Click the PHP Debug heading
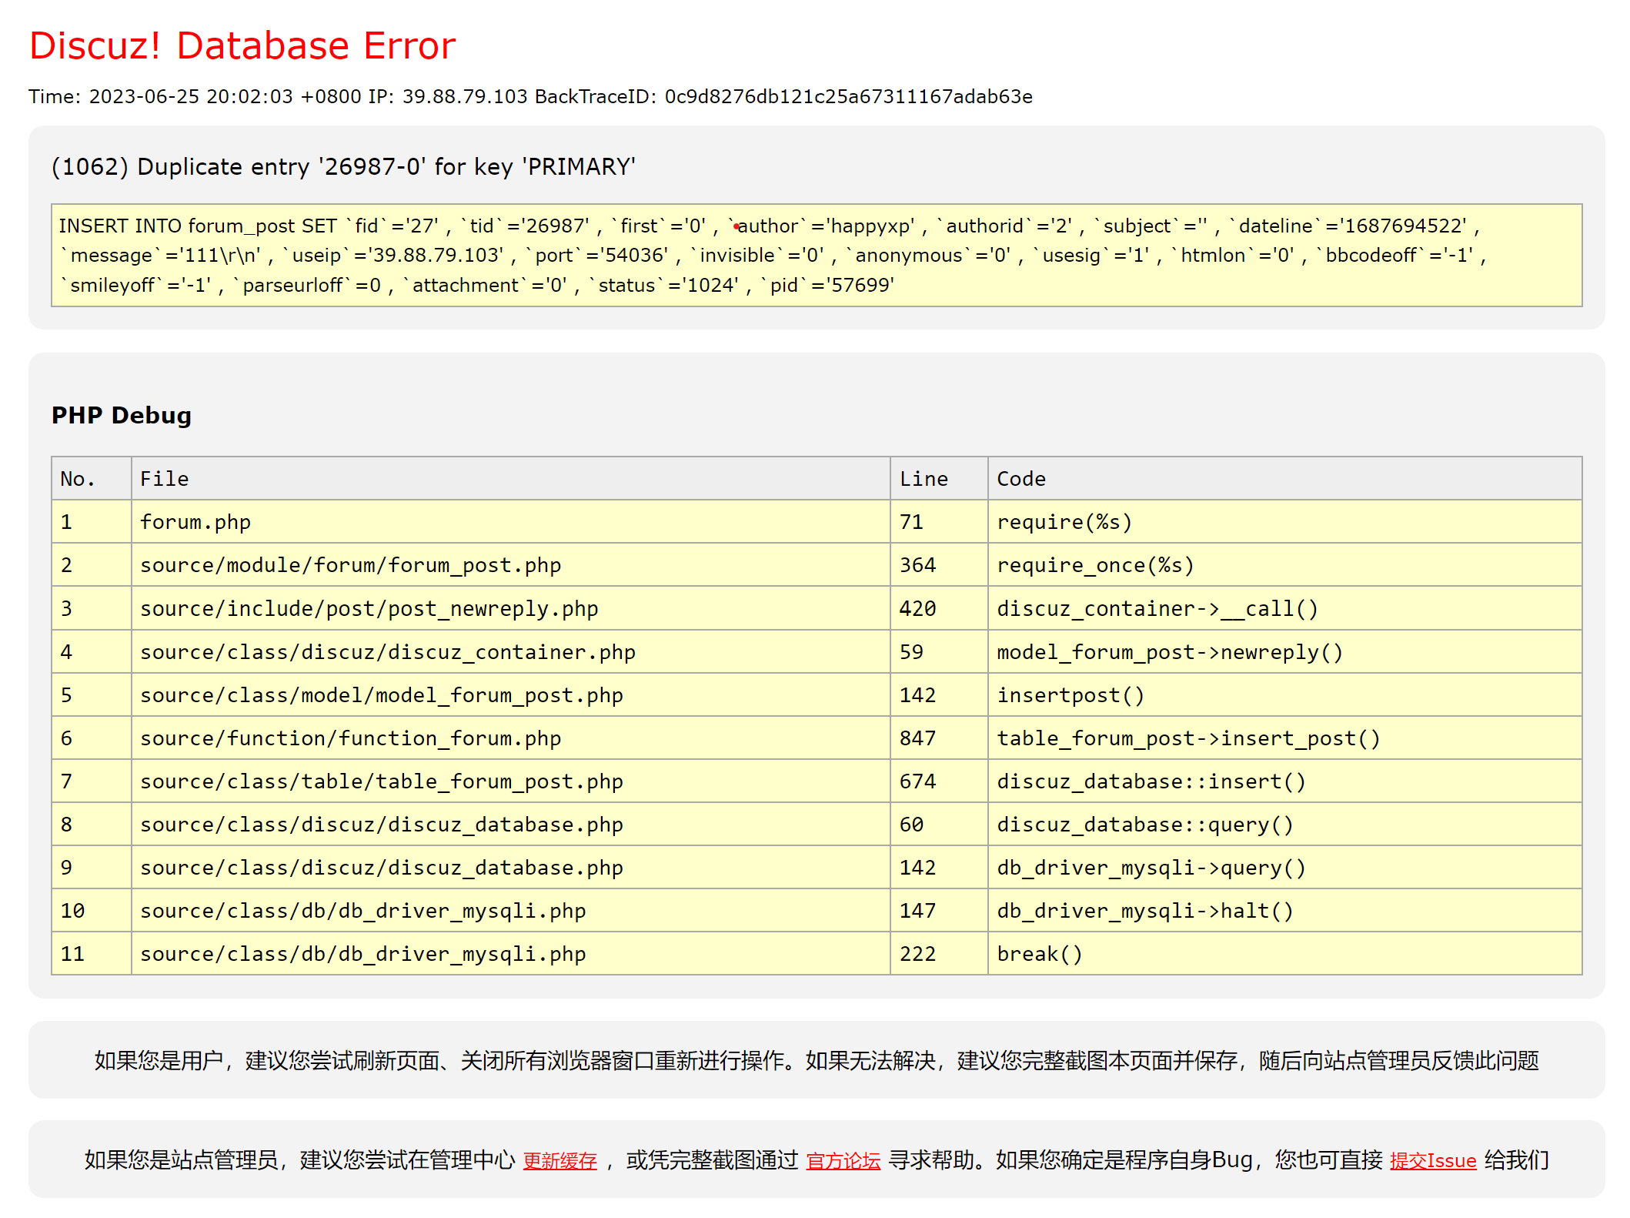The width and height of the screenshot is (1630, 1218). (122, 416)
